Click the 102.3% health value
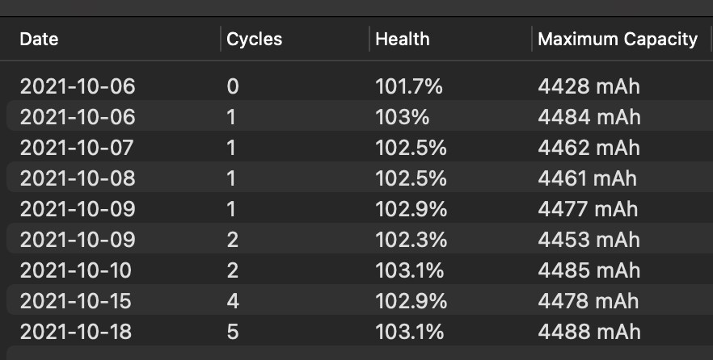The height and width of the screenshot is (360, 713). tap(411, 240)
